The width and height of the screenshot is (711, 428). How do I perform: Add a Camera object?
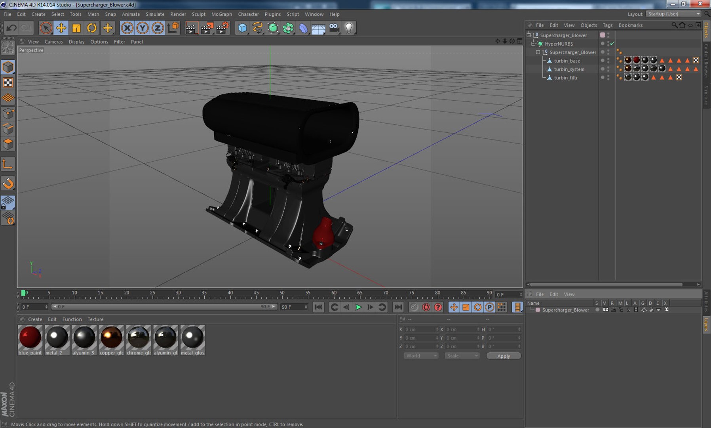pos(334,28)
